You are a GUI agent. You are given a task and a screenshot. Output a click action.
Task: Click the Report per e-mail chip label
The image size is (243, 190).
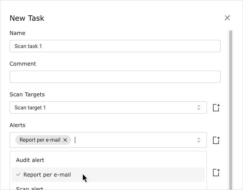point(40,140)
